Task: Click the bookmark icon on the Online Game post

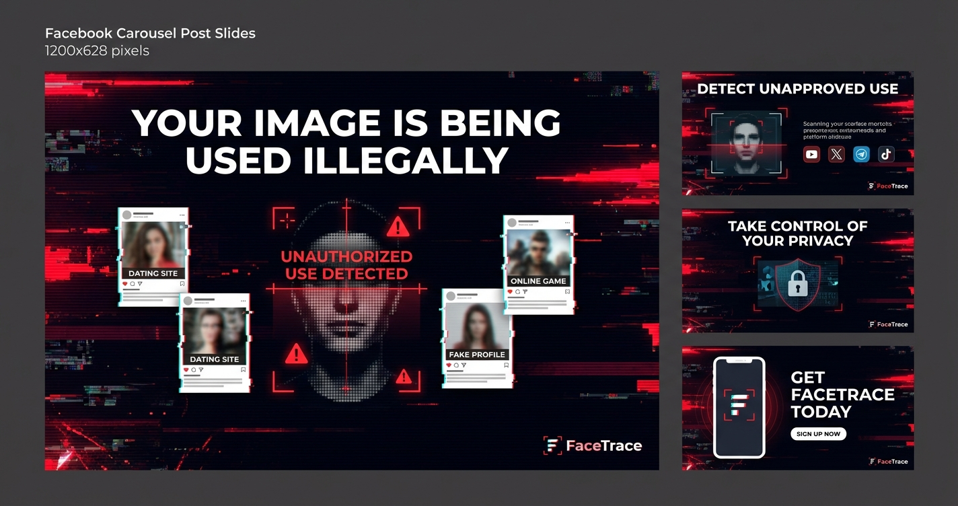Action: click(567, 291)
